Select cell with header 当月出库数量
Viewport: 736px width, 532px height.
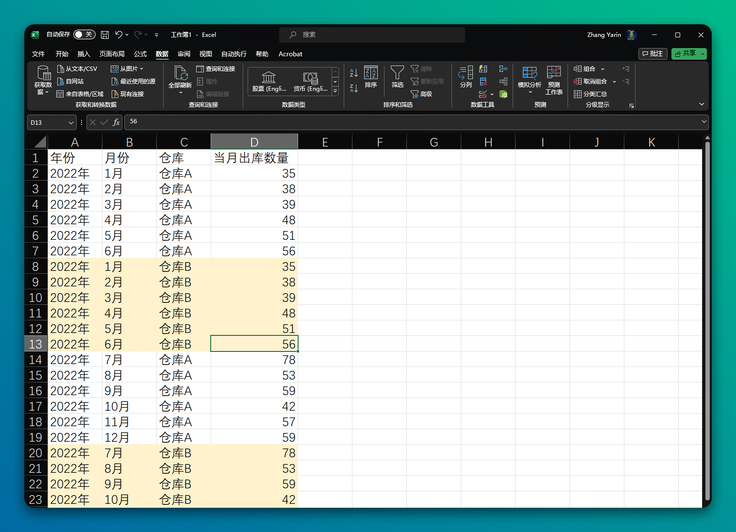pos(254,158)
